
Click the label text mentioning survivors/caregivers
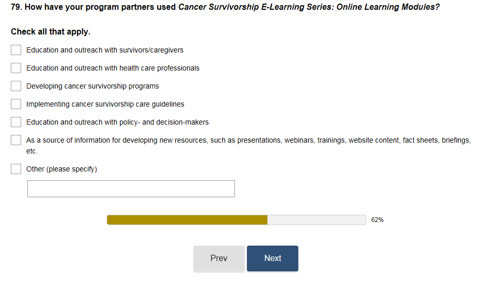[x=105, y=50]
